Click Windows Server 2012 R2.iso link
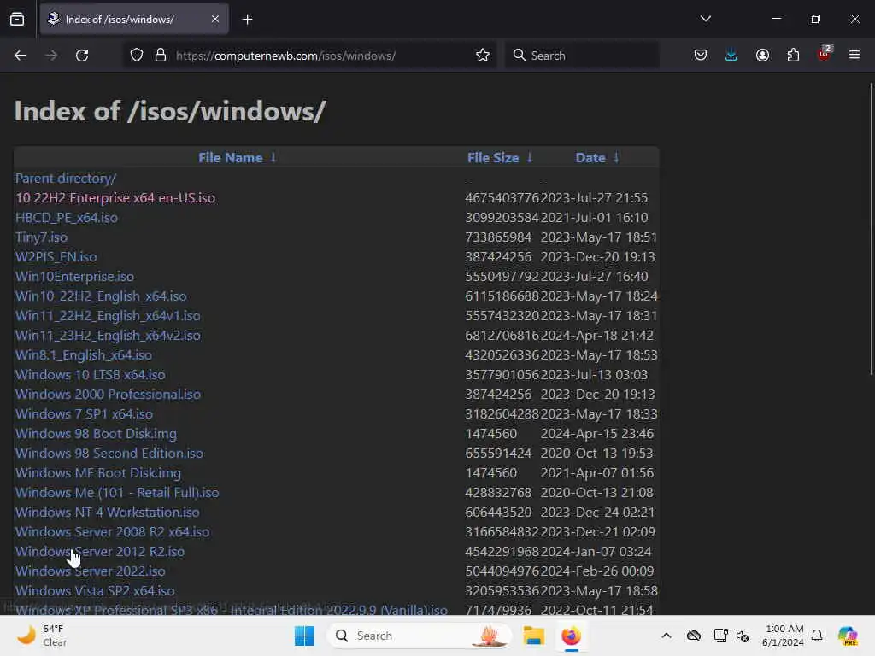This screenshot has height=656, width=875. [x=100, y=552]
